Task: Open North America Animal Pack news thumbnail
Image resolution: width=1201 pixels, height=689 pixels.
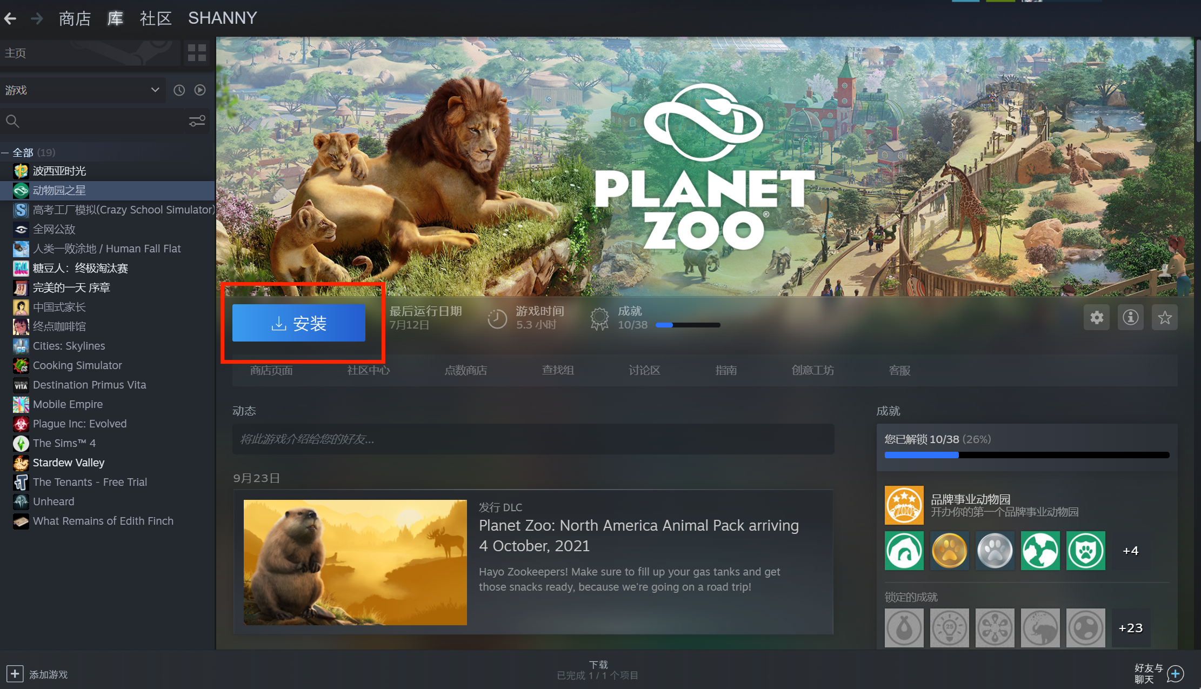Action: click(x=355, y=563)
